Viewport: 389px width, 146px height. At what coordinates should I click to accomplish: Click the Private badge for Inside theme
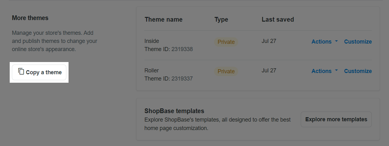pos(226,42)
